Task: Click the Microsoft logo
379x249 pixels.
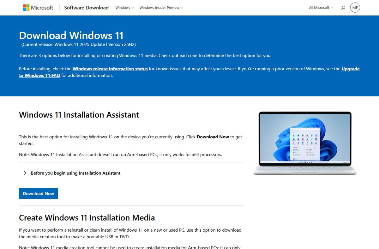Action: point(38,8)
